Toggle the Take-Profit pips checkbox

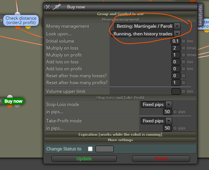point(175,128)
